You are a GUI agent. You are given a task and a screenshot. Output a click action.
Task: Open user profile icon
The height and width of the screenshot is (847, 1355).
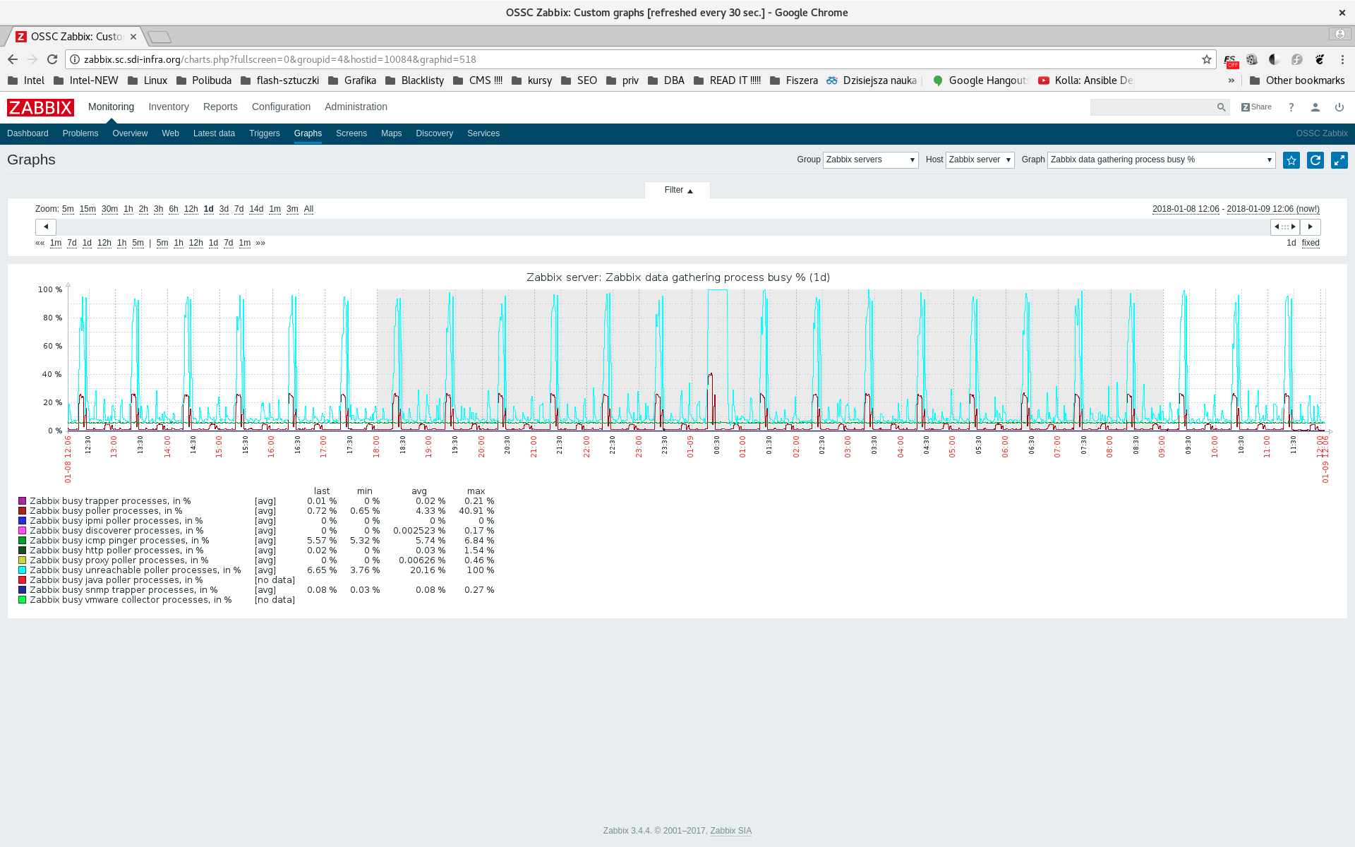pos(1315,107)
